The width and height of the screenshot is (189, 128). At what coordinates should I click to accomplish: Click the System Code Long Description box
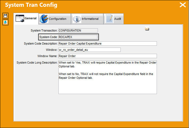tap(108, 77)
